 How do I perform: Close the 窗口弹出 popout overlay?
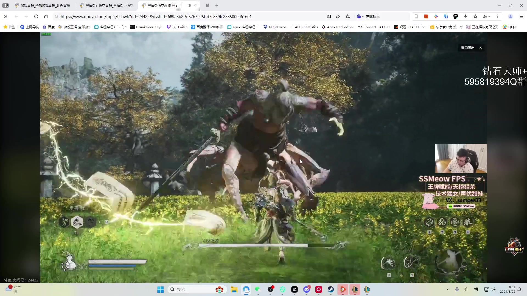coord(481,48)
